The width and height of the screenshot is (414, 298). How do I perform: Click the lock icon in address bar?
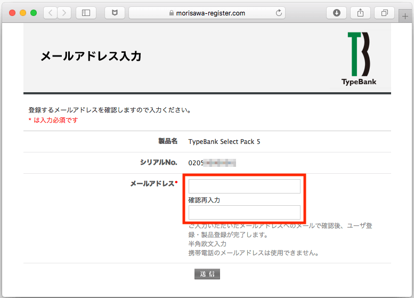[x=172, y=13]
